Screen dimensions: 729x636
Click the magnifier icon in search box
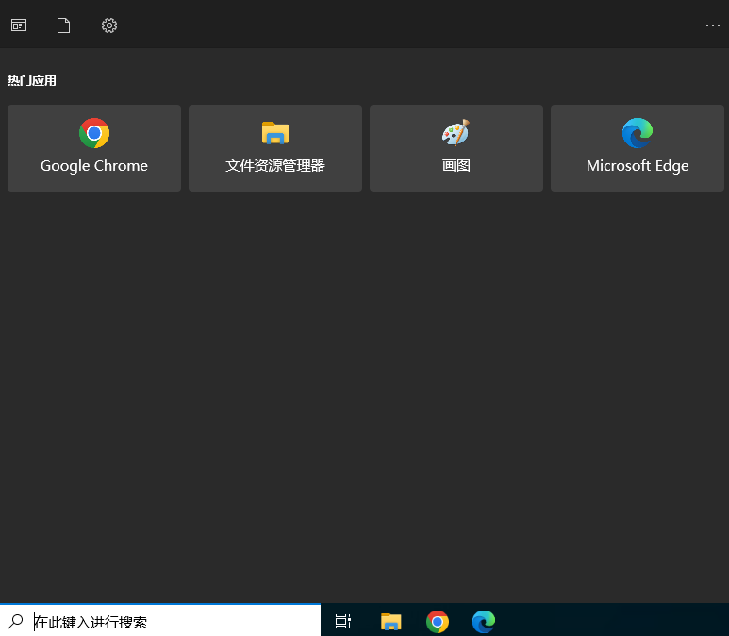pos(15,621)
